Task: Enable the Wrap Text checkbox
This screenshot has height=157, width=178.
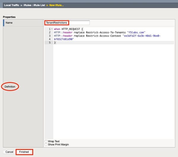Action: [x=46, y=141]
